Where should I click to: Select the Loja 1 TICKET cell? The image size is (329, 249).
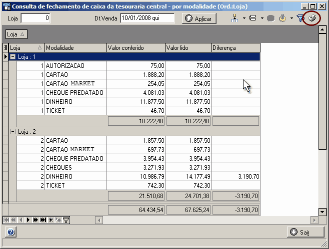75,111
